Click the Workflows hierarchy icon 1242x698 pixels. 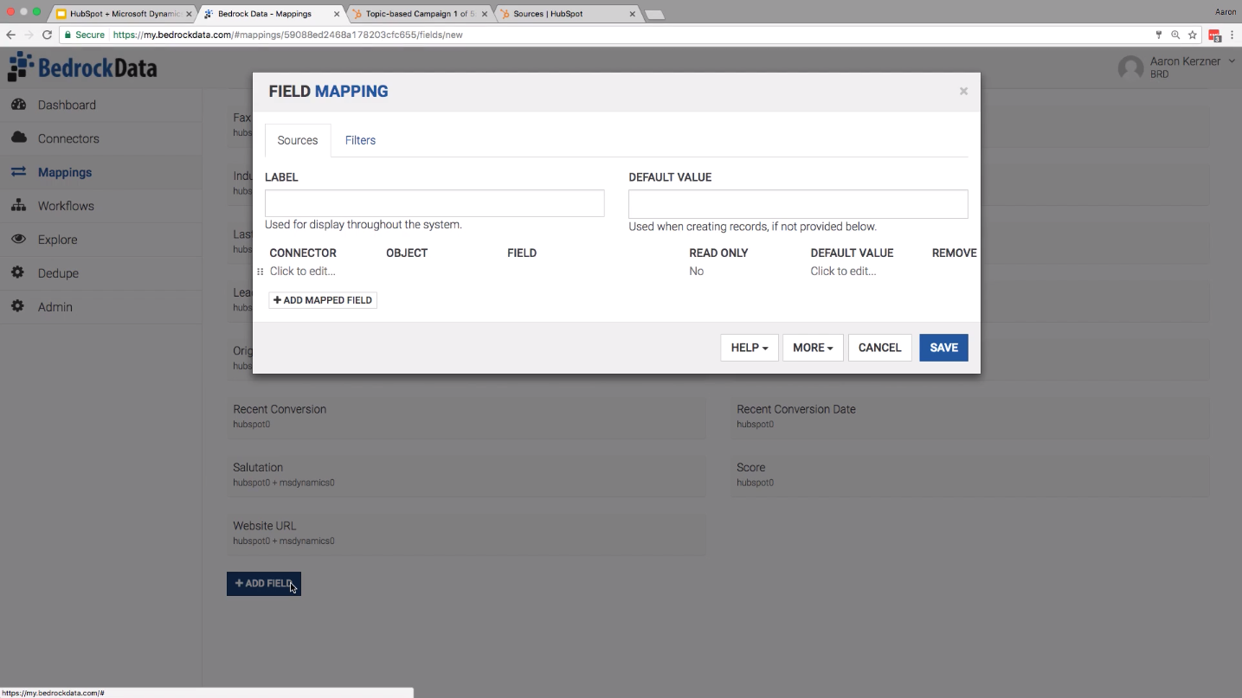point(18,206)
